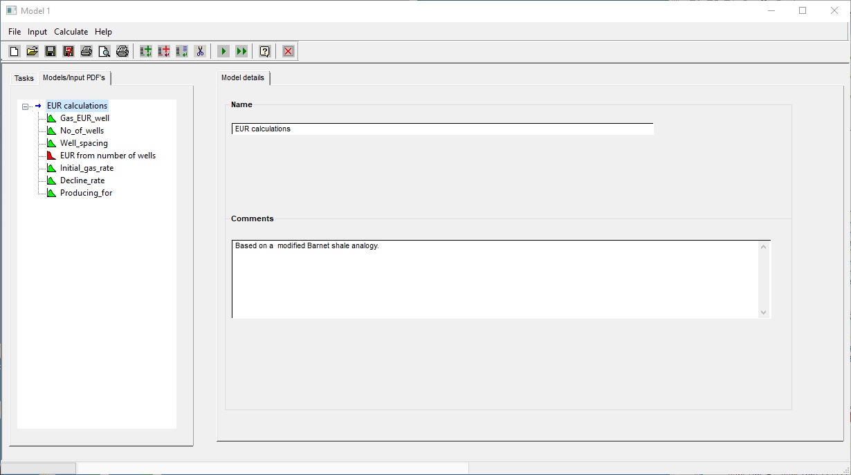Switch to the Tasks tab

coord(24,78)
